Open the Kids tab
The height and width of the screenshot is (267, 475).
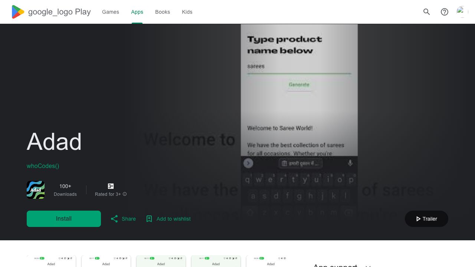(187, 12)
